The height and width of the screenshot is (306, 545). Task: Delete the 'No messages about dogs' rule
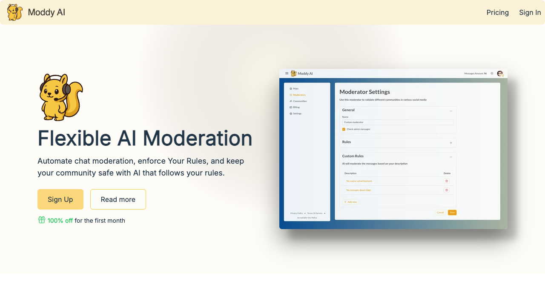click(447, 190)
